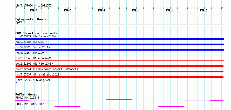Image resolution: width=231 pixels, height=110 pixels.
Task: Click the thin red line for nsv830216
Action: pyautogui.click(x=119, y=55)
